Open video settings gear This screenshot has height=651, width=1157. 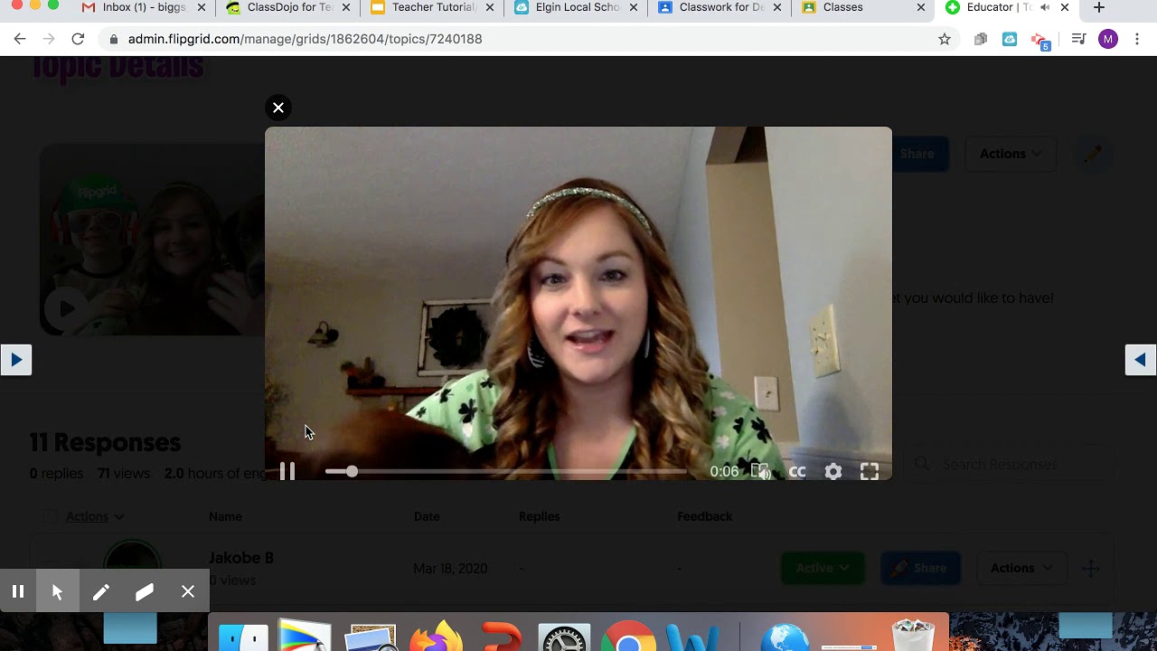[x=833, y=471]
